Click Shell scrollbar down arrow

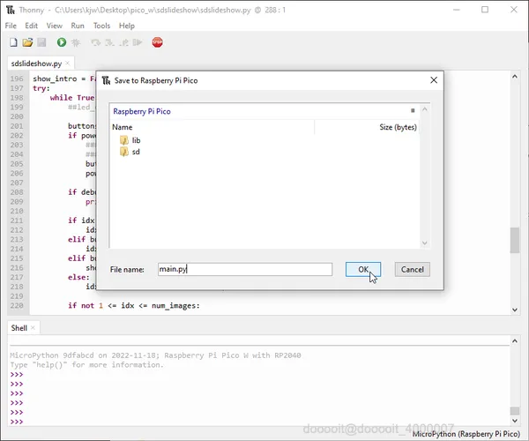pyautogui.click(x=515, y=421)
